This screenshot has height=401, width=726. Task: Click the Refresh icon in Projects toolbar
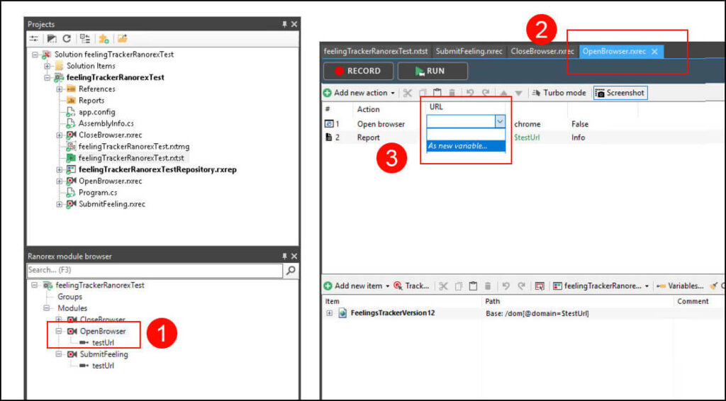pyautogui.click(x=67, y=39)
